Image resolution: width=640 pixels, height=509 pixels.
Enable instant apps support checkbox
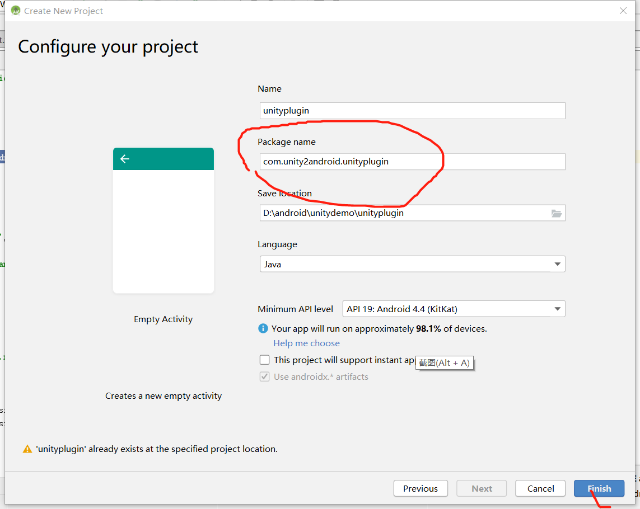(264, 360)
